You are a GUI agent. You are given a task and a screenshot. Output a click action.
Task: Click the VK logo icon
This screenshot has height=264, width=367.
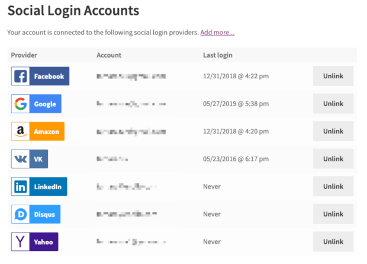pyautogui.click(x=21, y=159)
